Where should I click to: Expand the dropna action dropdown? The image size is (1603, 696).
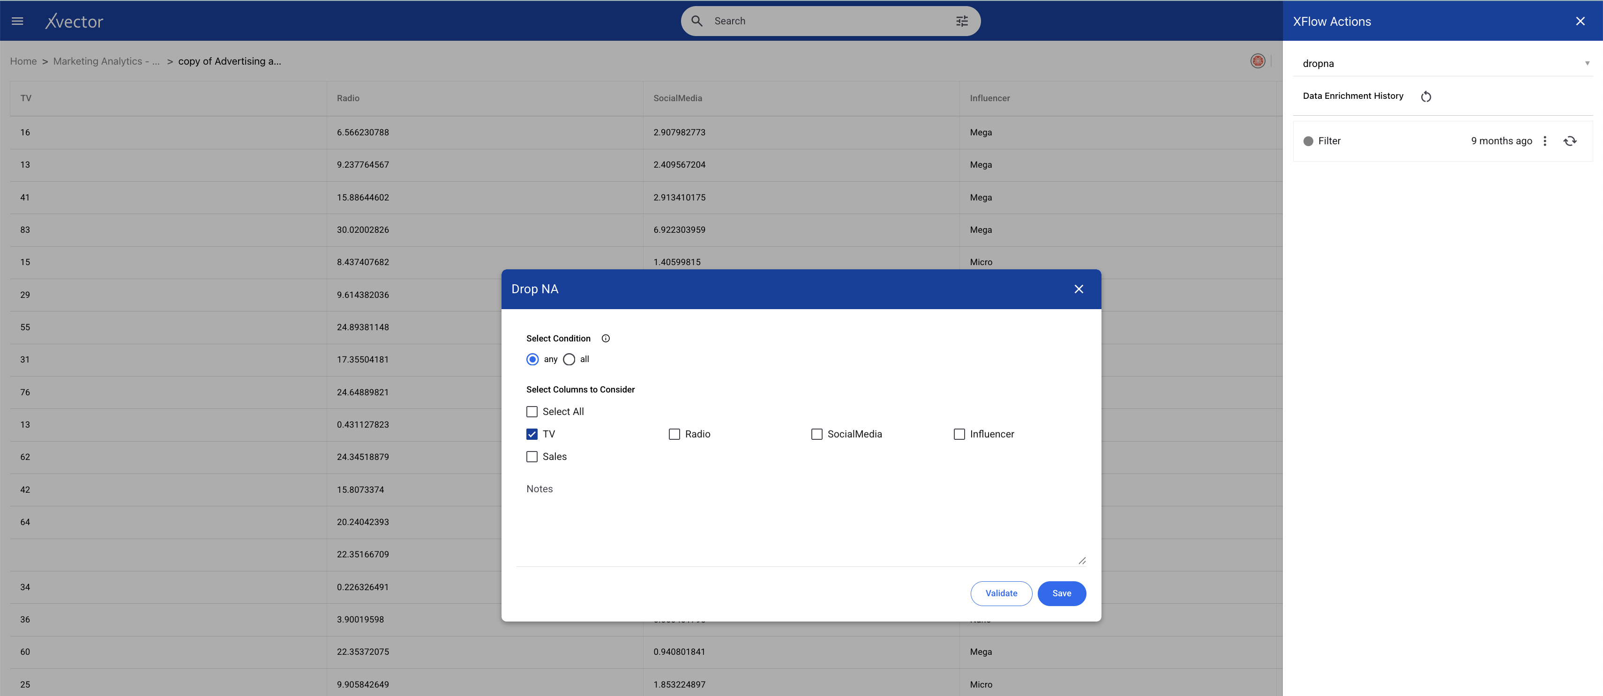[1586, 63]
